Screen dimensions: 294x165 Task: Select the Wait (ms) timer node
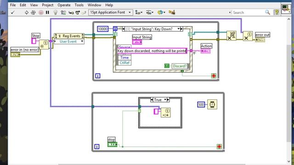[212, 104]
